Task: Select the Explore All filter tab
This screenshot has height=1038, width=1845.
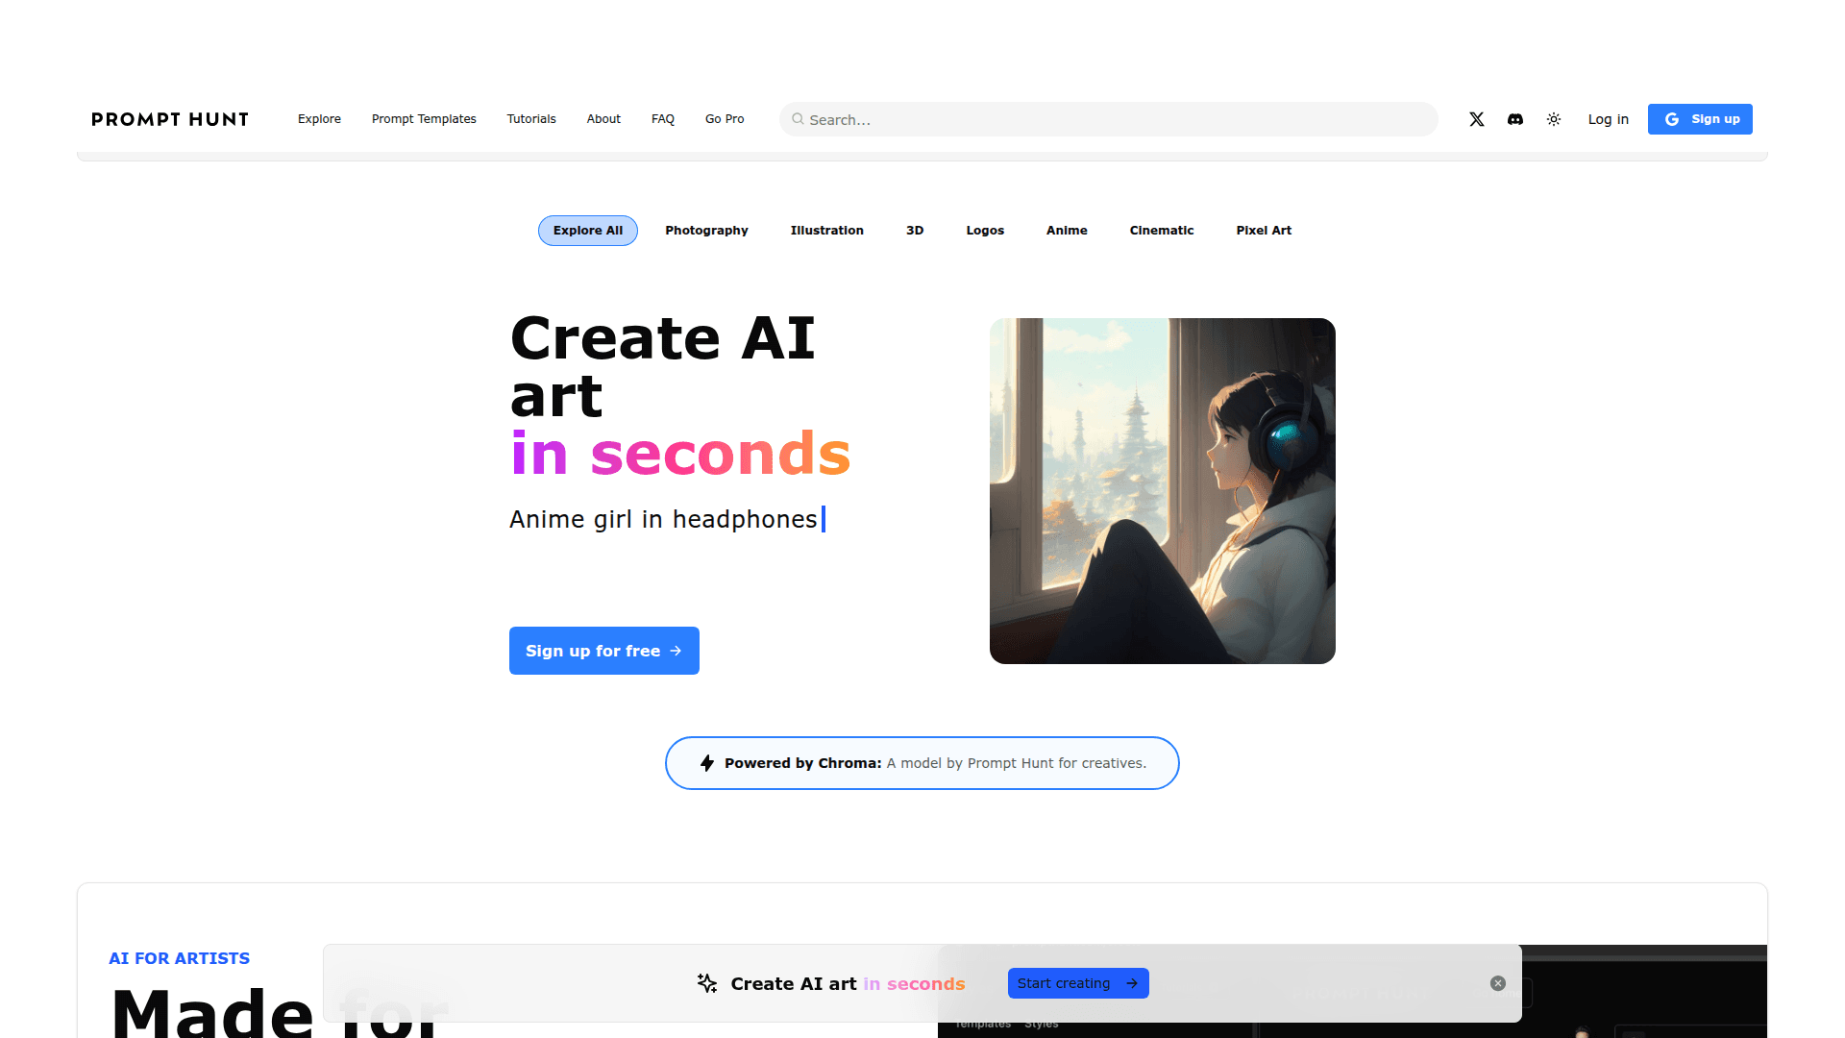Action: tap(588, 231)
